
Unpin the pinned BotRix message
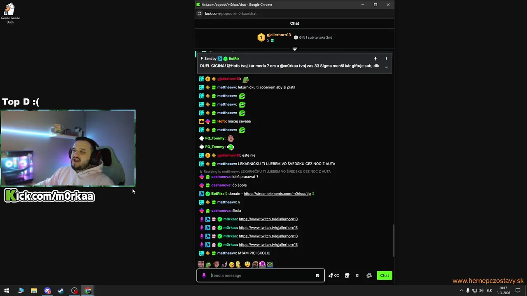(x=375, y=59)
